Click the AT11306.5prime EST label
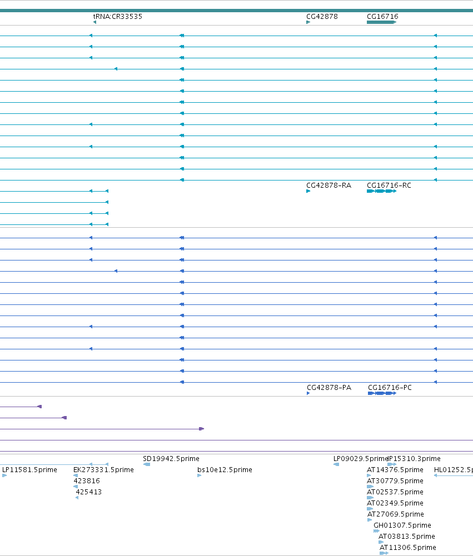This screenshot has height=556, width=473. (x=408, y=547)
